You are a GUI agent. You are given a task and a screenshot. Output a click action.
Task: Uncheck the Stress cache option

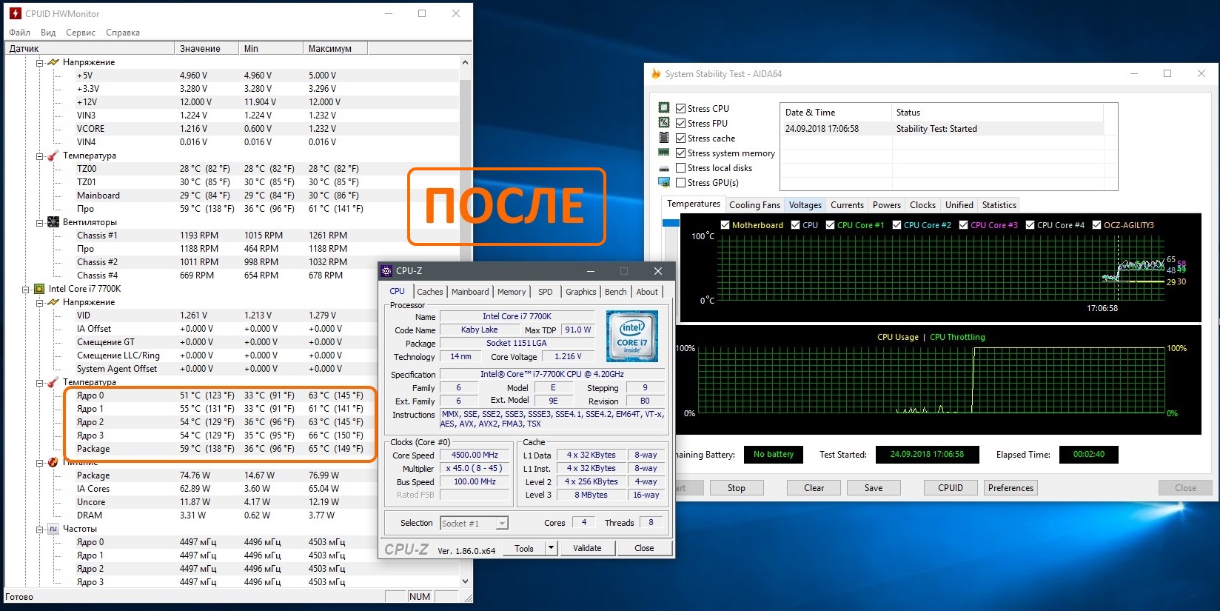(x=680, y=138)
